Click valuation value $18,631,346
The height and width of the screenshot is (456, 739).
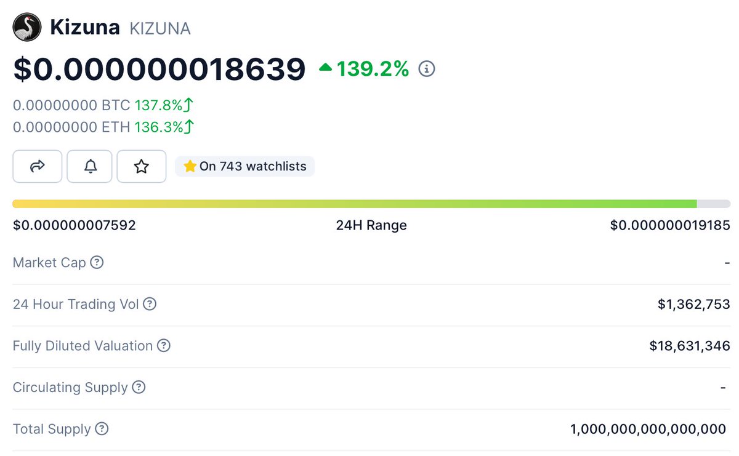(690, 346)
